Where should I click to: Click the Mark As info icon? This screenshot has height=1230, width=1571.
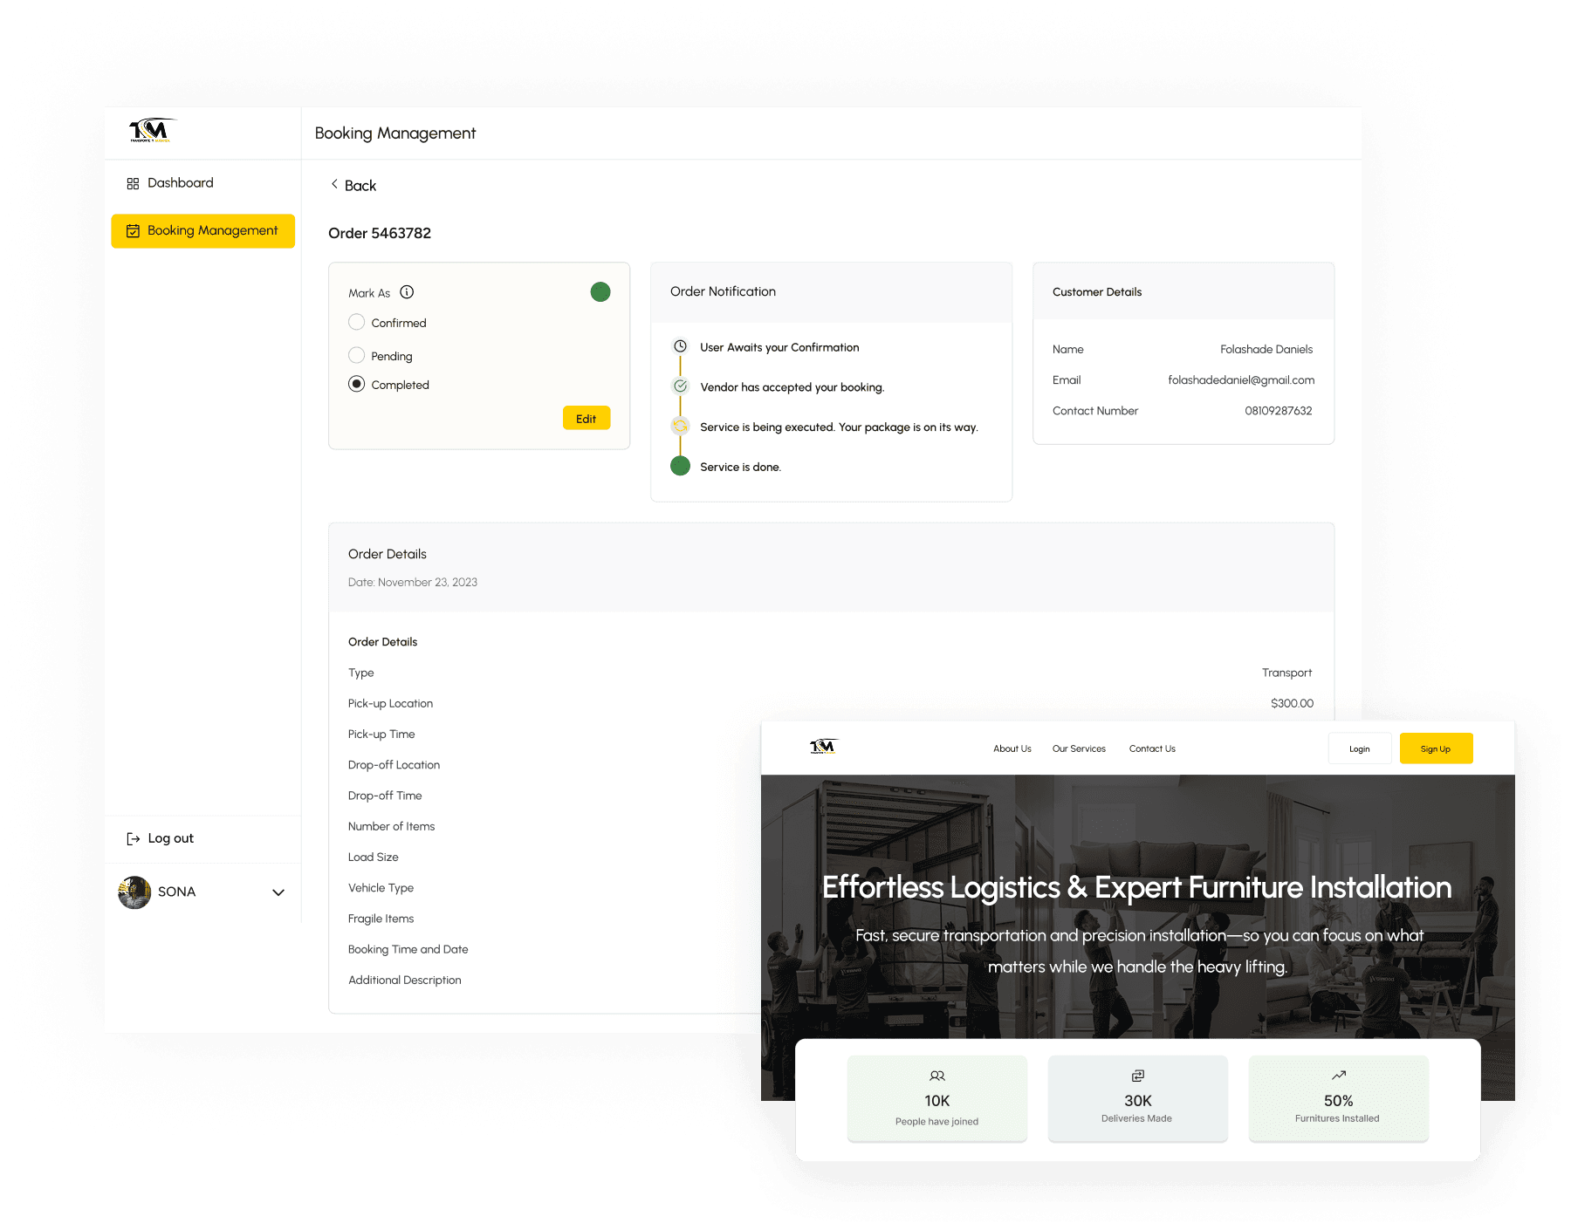point(407,292)
